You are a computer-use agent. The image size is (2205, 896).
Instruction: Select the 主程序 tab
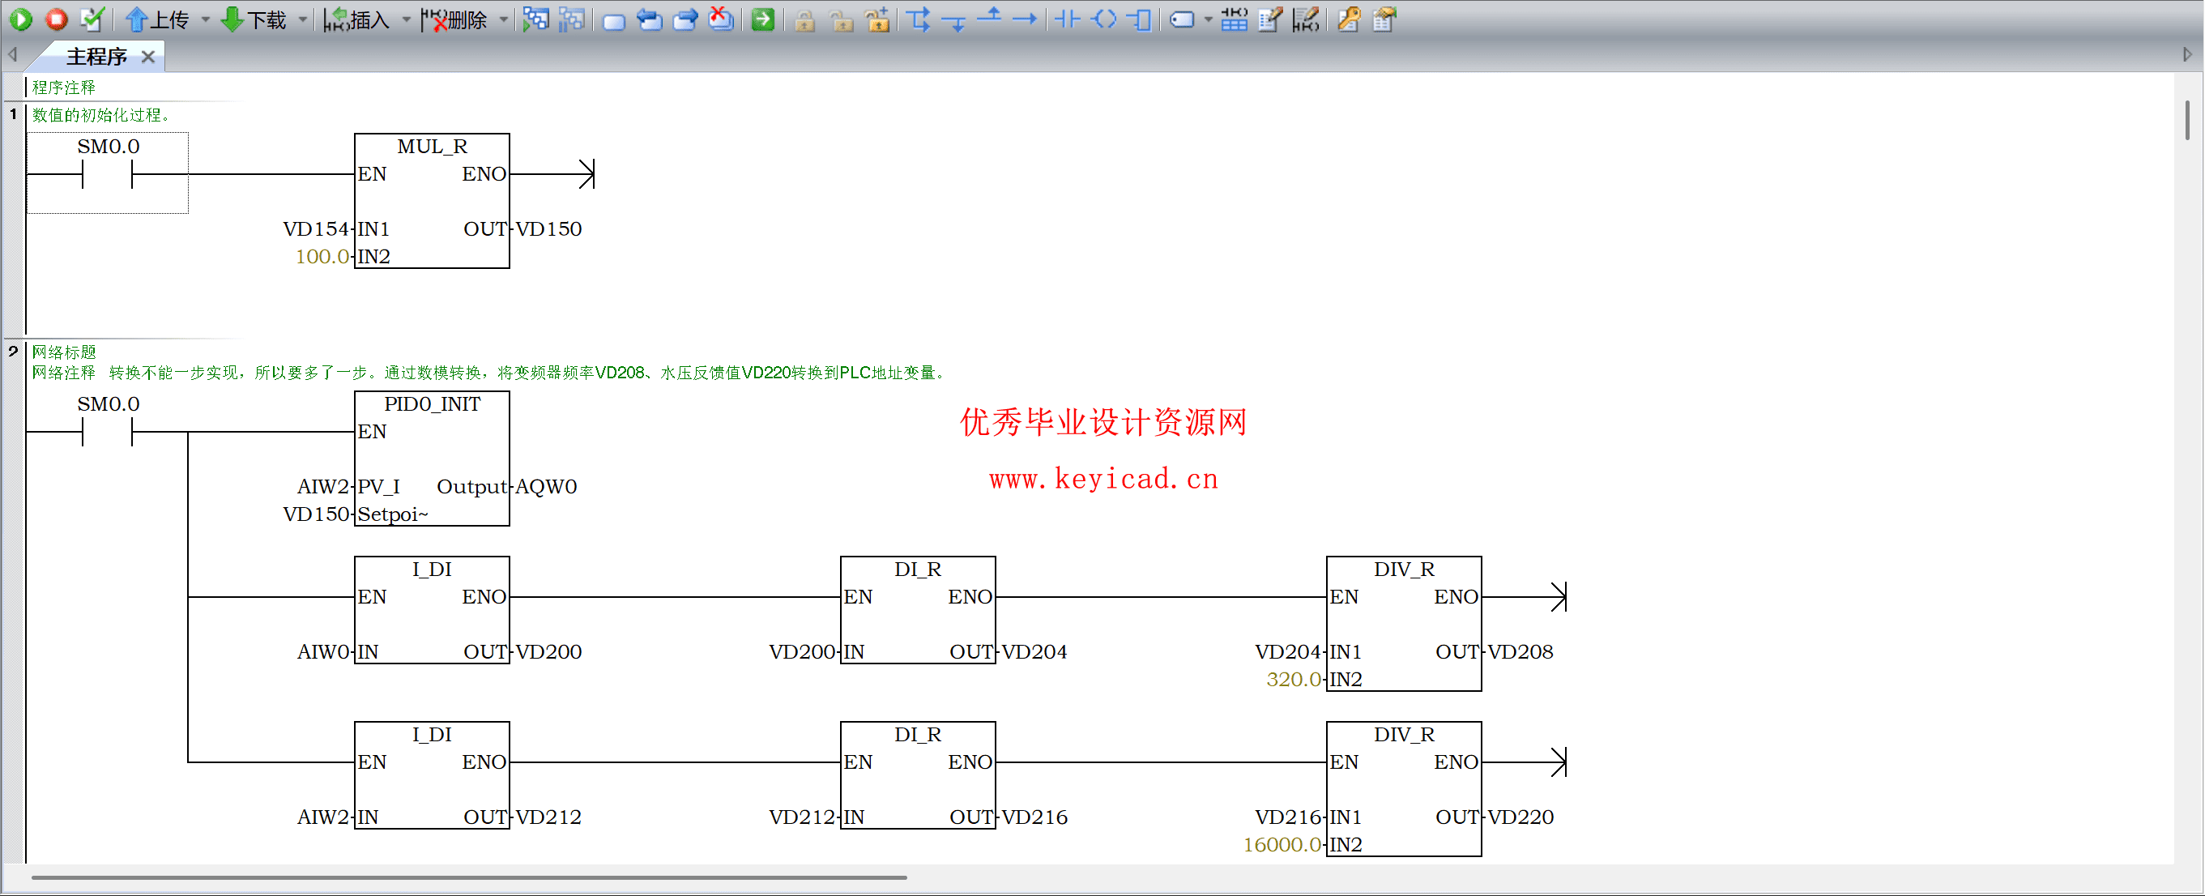pyautogui.click(x=96, y=57)
